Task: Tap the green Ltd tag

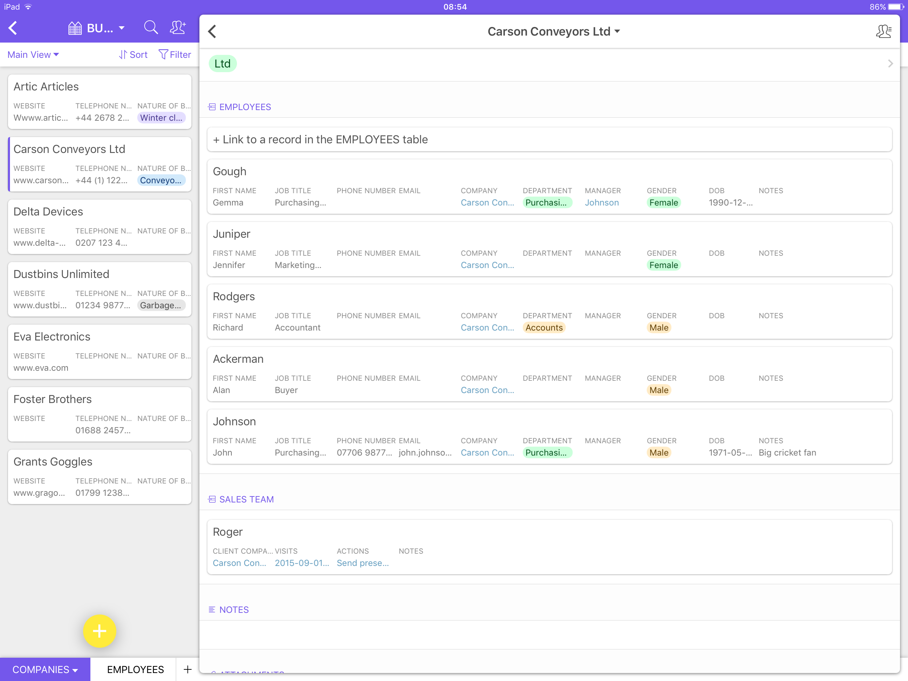Action: pyautogui.click(x=222, y=64)
